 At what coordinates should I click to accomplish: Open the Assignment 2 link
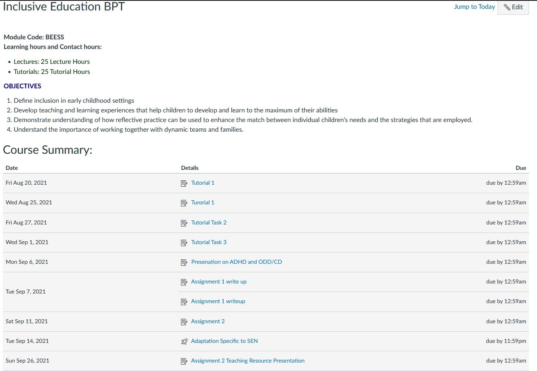coord(208,321)
